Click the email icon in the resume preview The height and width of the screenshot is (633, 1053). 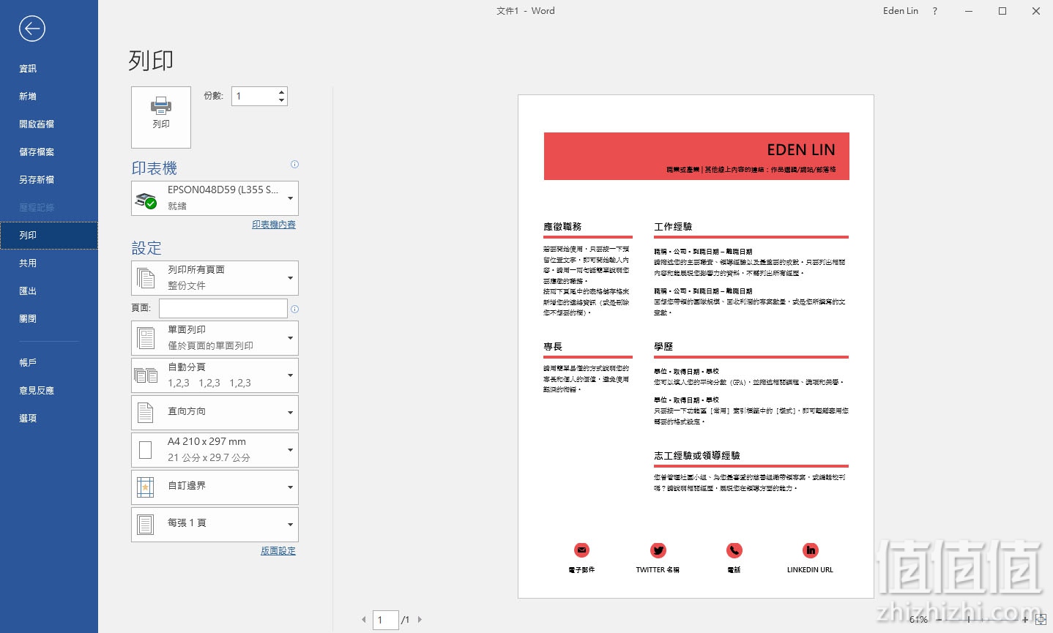[581, 550]
